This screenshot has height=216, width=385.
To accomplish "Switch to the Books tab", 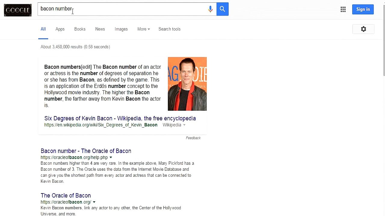I will [80, 29].
